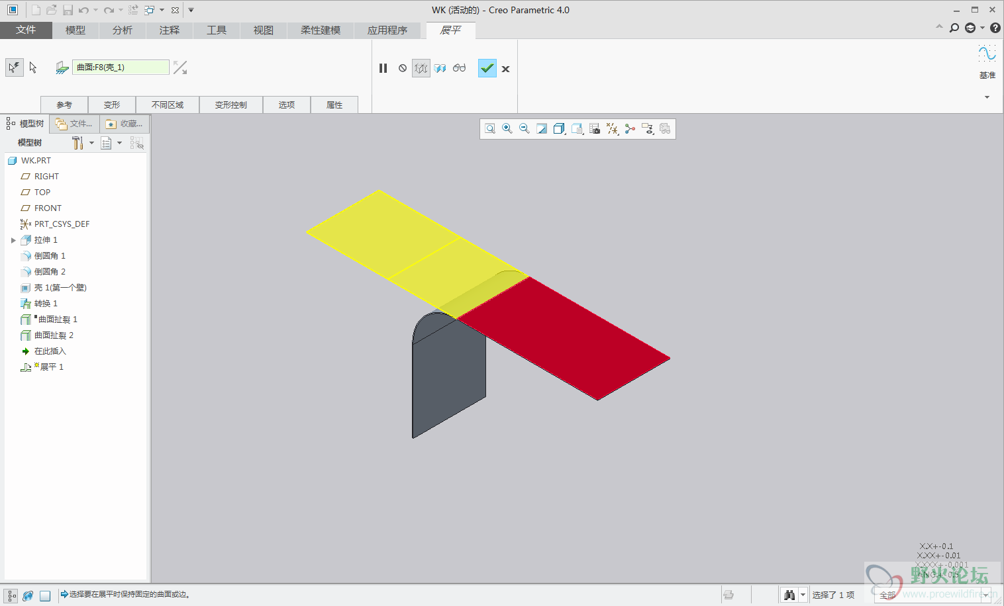Click the 曲面:F8(壳_1) reference field

click(121, 67)
